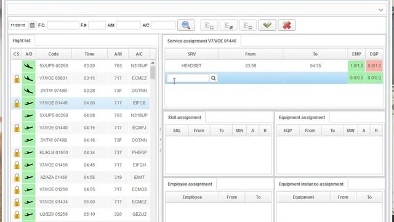Click the SRV column header
Viewport: 394px width, 222px height.
pyautogui.click(x=191, y=54)
